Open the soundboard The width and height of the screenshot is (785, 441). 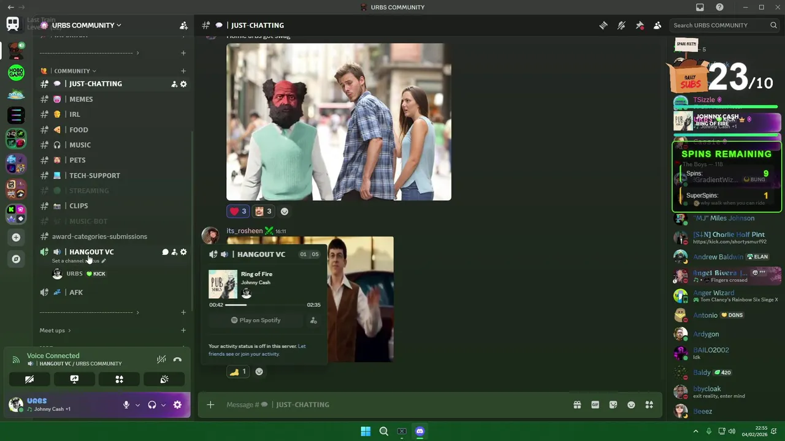click(x=164, y=380)
